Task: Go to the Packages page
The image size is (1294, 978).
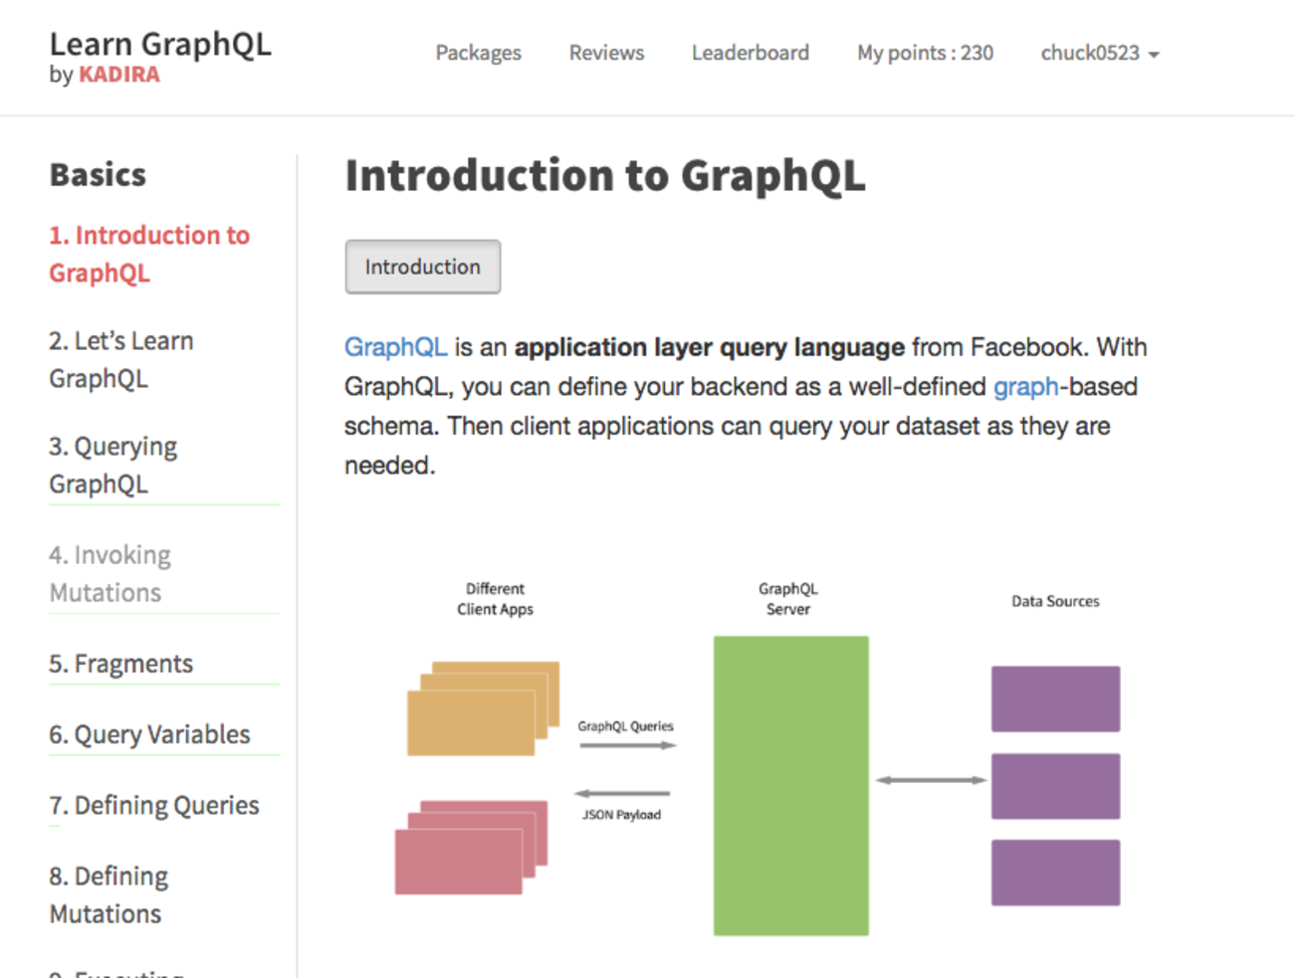Action: [478, 53]
